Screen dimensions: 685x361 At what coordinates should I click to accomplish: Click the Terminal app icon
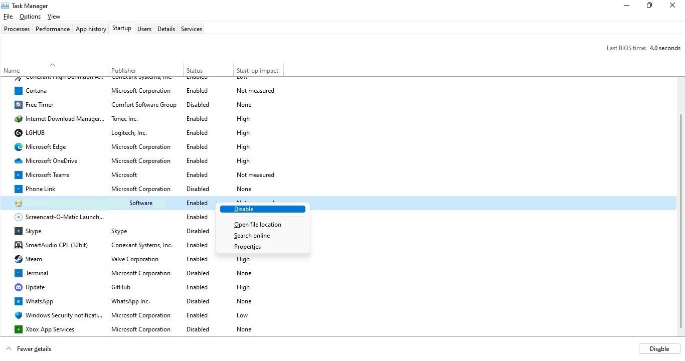[19, 273]
